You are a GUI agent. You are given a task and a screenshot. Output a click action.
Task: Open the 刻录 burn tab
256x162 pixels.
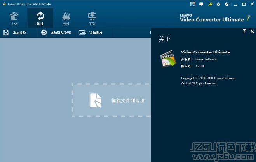[66, 18]
